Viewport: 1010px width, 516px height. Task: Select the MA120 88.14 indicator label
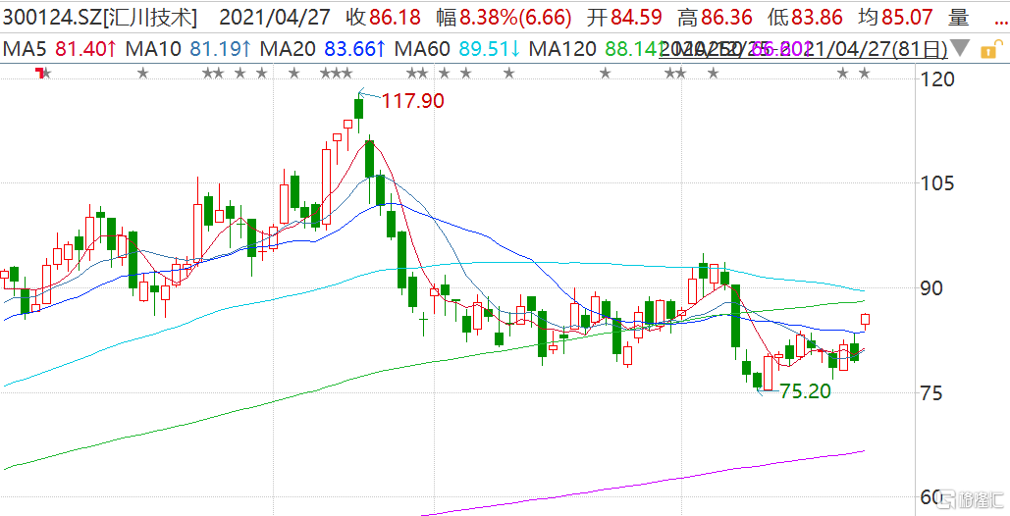[595, 48]
